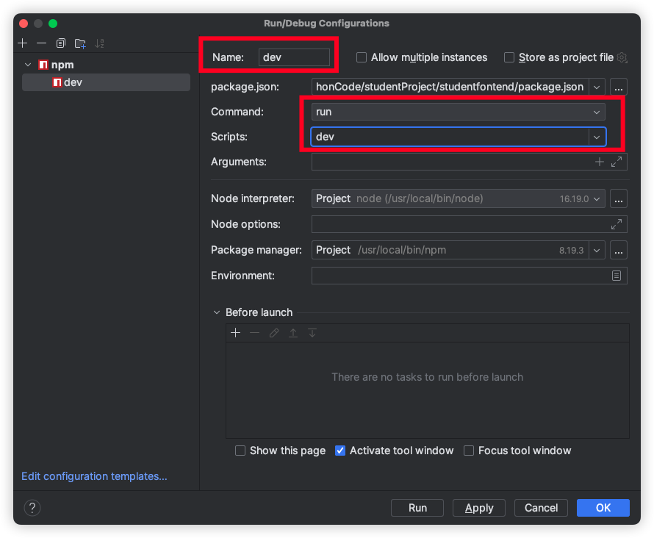This screenshot has height=538, width=654.
Task: Add a Before launch task
Action: [x=235, y=333]
